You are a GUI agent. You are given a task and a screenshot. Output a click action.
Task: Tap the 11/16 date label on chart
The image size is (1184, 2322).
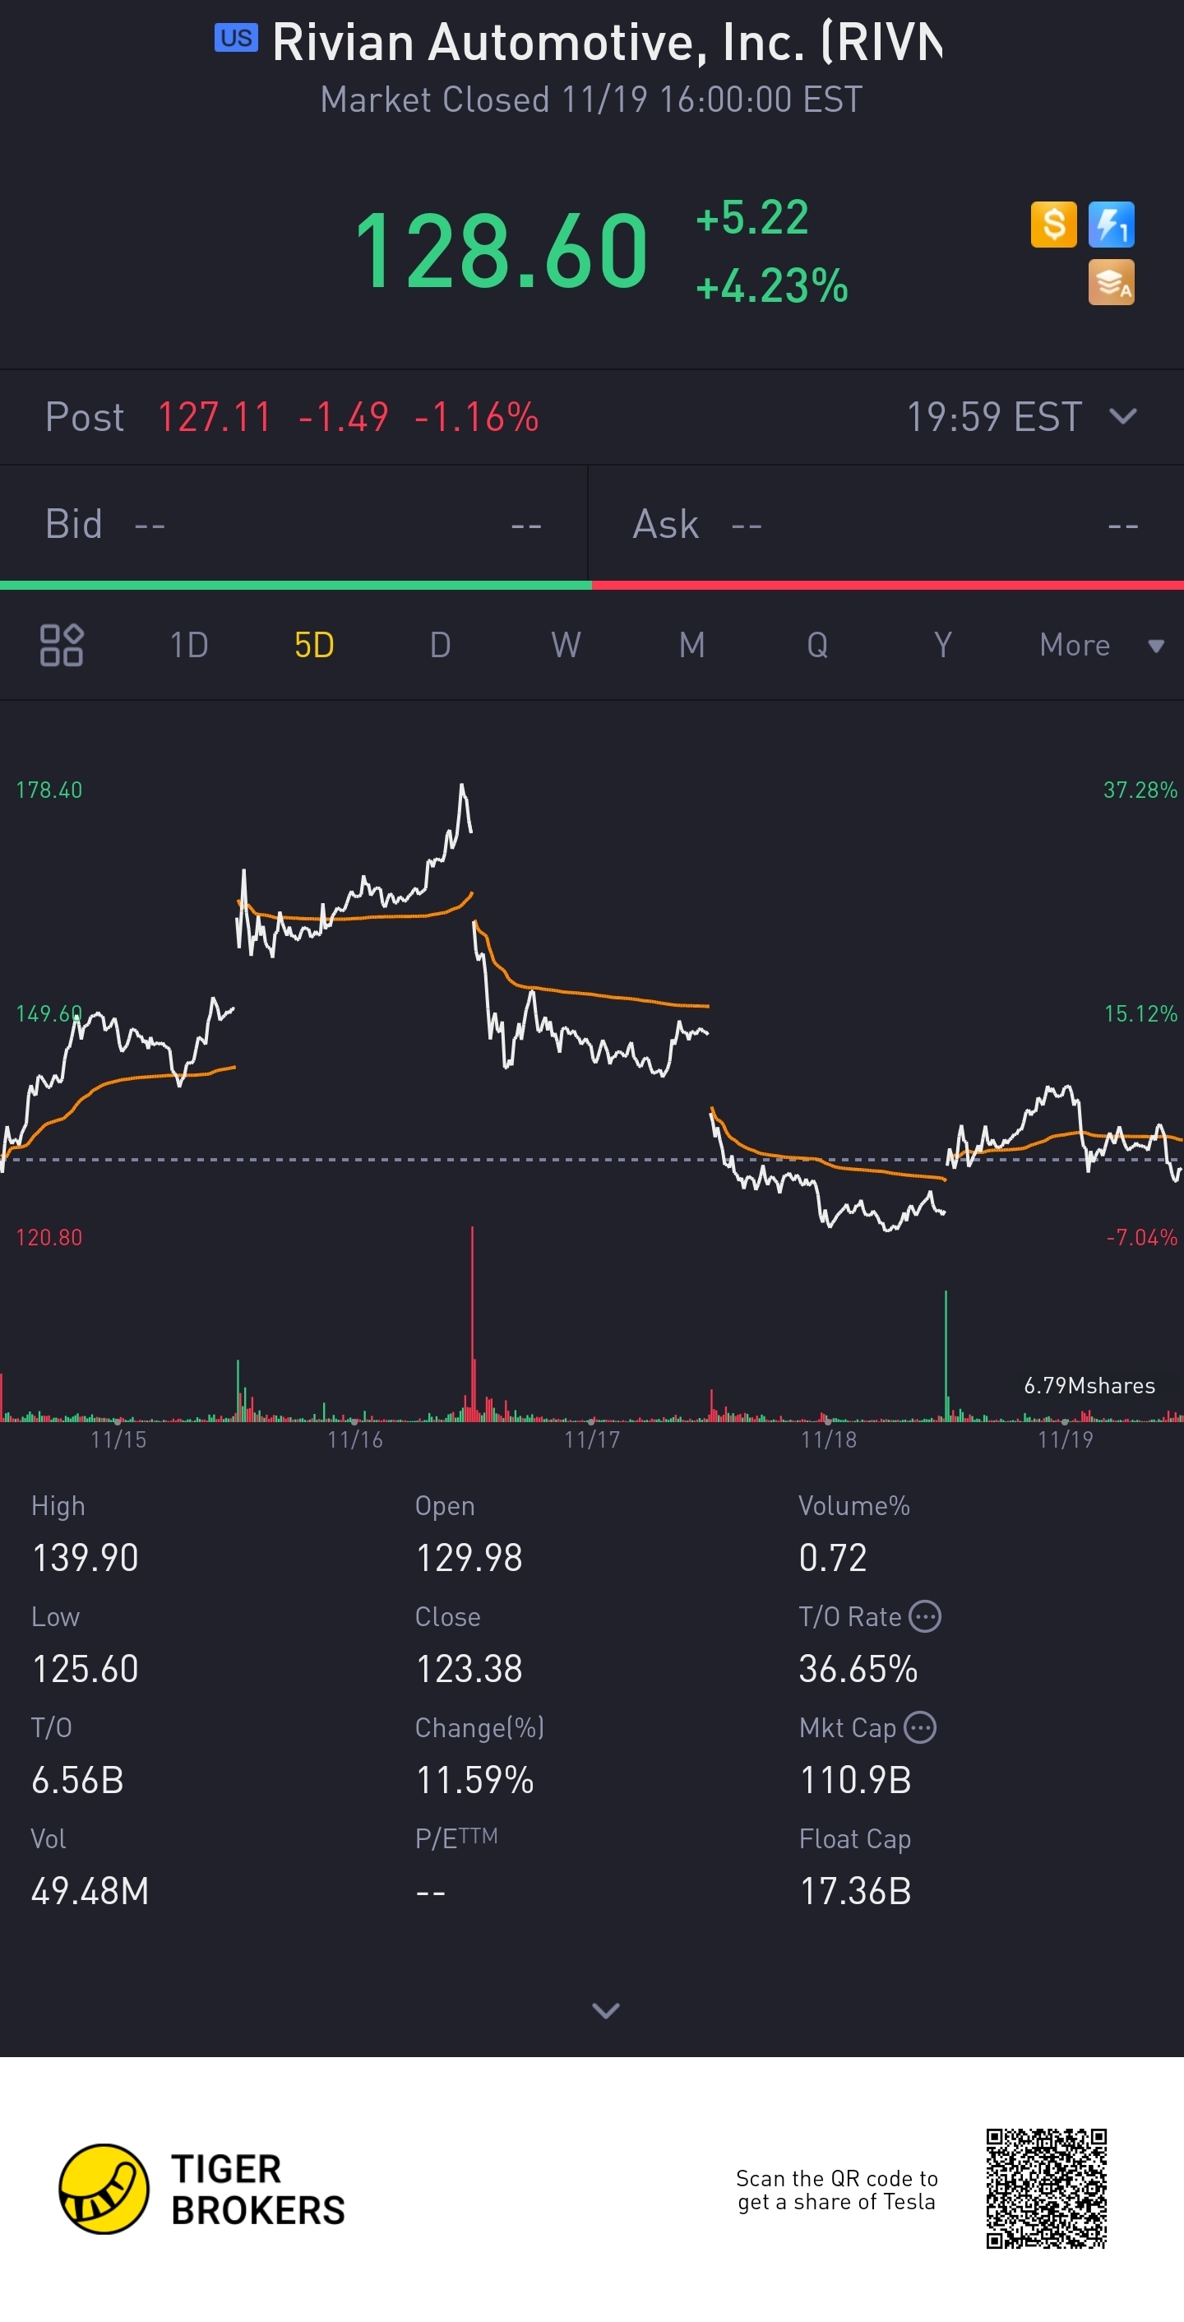(x=355, y=1439)
